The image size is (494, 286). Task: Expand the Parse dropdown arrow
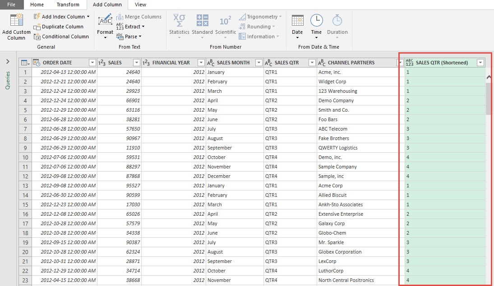140,36
